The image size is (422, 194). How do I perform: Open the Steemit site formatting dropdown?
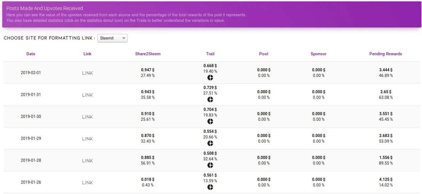(112, 38)
